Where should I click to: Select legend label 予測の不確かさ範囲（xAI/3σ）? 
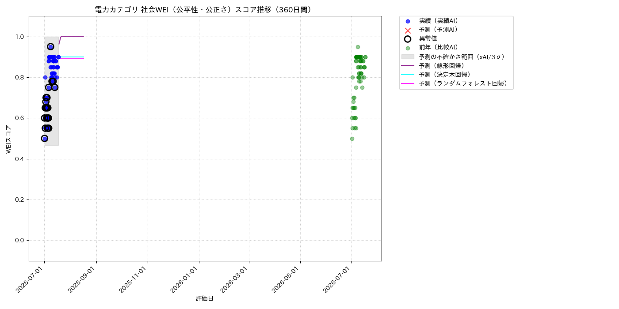point(462,57)
